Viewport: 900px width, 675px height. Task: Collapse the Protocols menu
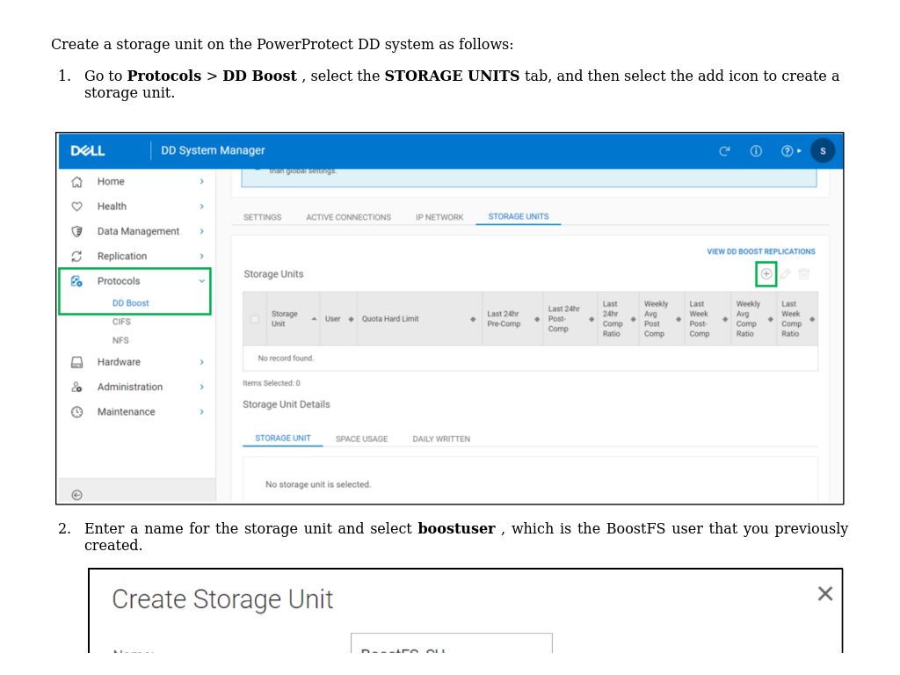coord(201,281)
